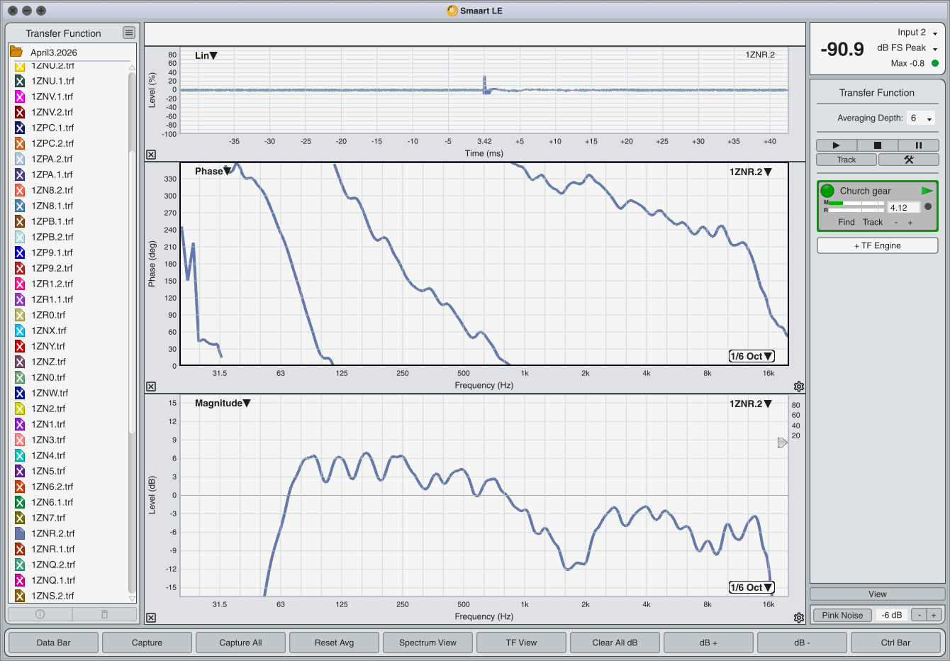Click the trace icon beside 1ZNU.1.trf
Viewport: 950px width, 661px height.
point(20,81)
